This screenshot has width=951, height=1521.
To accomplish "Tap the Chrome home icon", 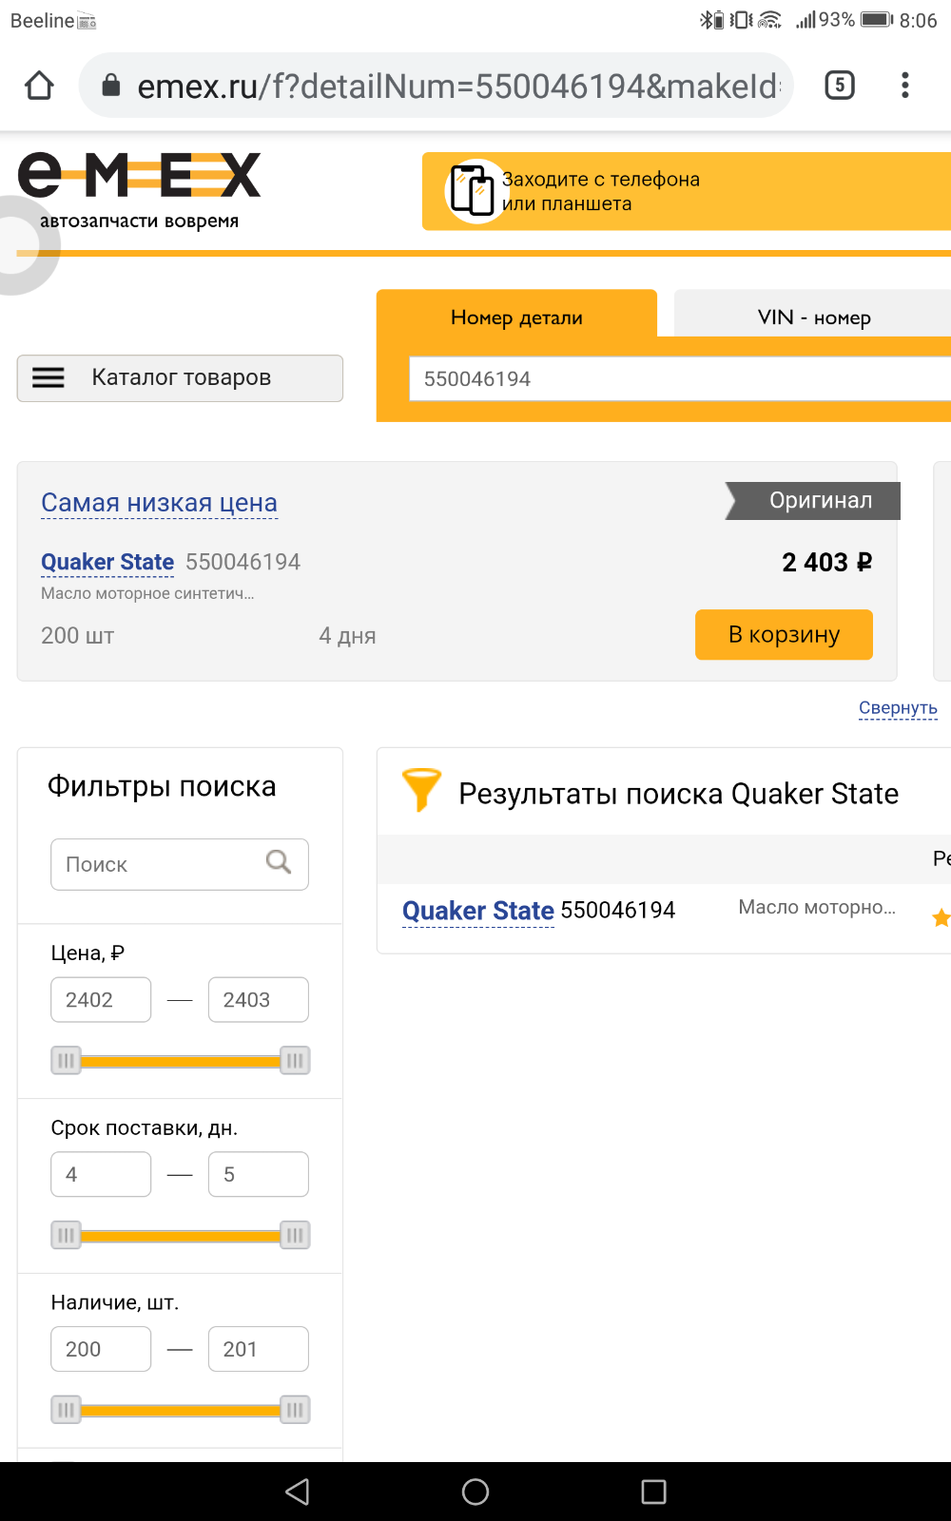I will click(x=39, y=86).
